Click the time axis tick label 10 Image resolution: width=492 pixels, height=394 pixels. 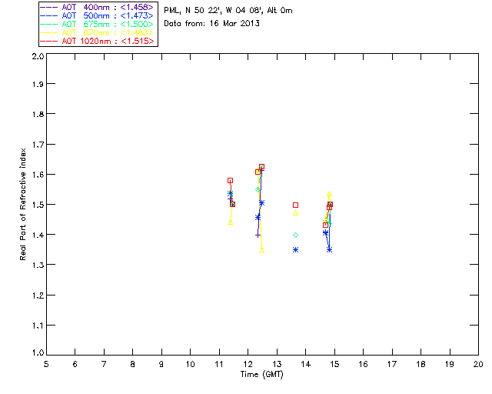pyautogui.click(x=190, y=364)
